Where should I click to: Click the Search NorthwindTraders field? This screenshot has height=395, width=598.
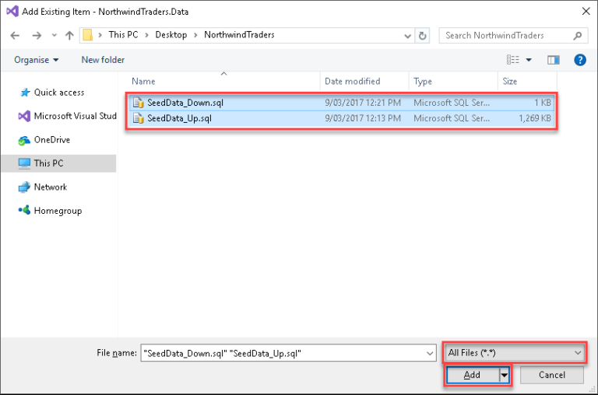(x=506, y=35)
